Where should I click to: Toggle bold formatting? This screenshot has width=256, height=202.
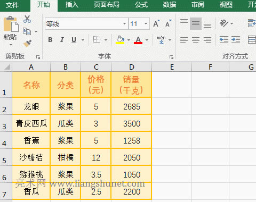pos(50,40)
